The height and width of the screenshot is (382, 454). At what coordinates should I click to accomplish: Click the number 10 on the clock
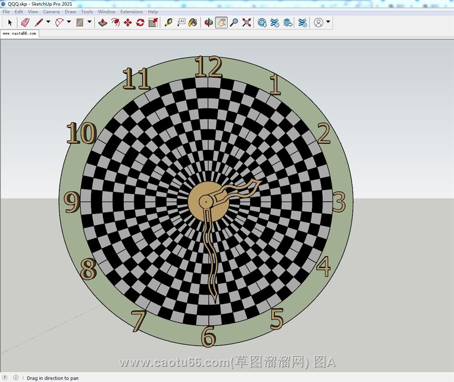tap(82, 133)
